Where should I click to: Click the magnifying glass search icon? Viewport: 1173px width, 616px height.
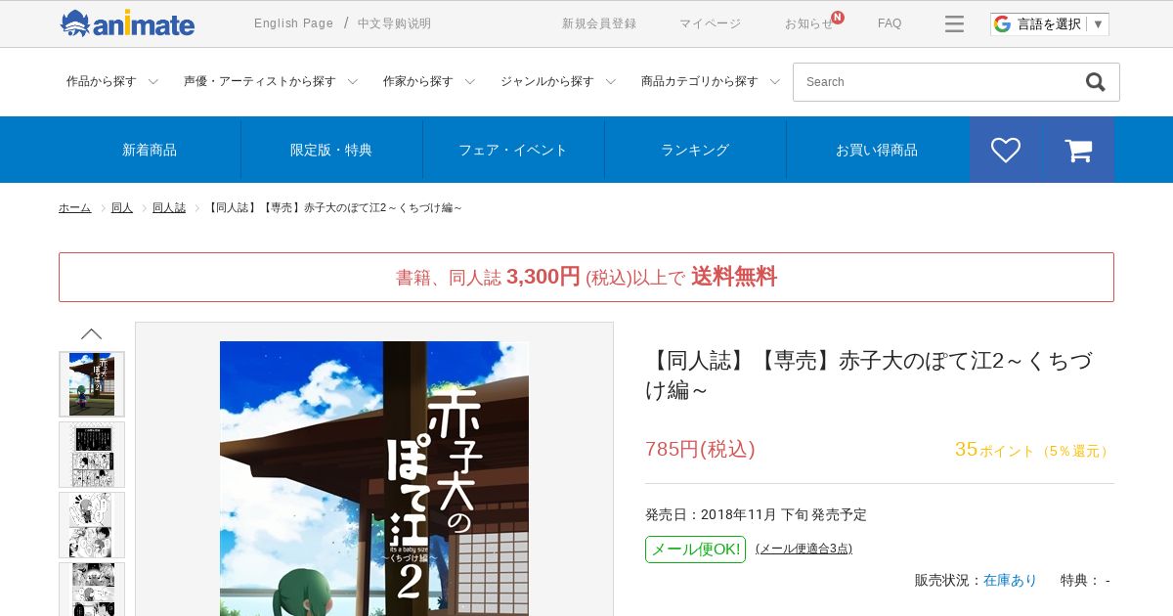coord(1095,82)
